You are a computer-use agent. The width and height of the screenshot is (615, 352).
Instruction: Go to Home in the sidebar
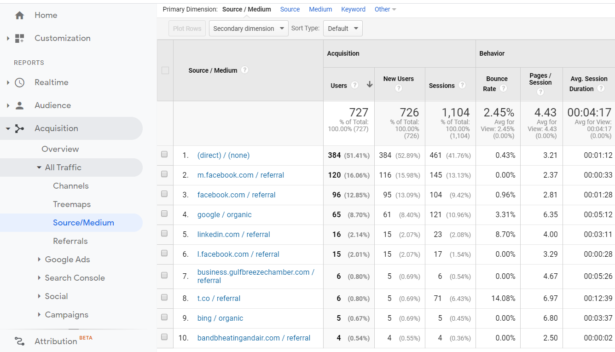(x=46, y=15)
